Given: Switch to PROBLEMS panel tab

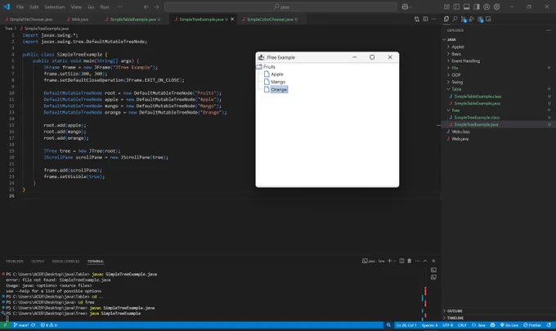Looking at the screenshot, I should 15,262.
